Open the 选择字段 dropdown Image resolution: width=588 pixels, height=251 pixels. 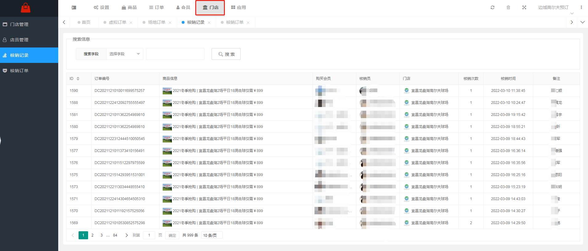(124, 54)
